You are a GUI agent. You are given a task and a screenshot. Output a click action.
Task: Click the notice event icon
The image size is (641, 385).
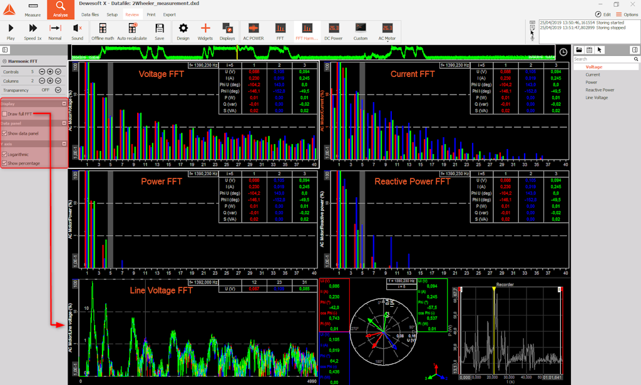(x=532, y=28)
